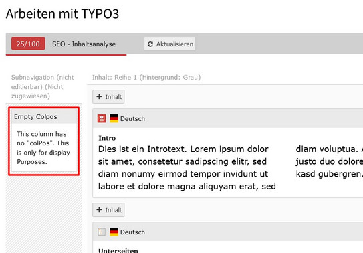
Task: Add content via + Inhalt below Intro
Action: pyautogui.click(x=108, y=210)
